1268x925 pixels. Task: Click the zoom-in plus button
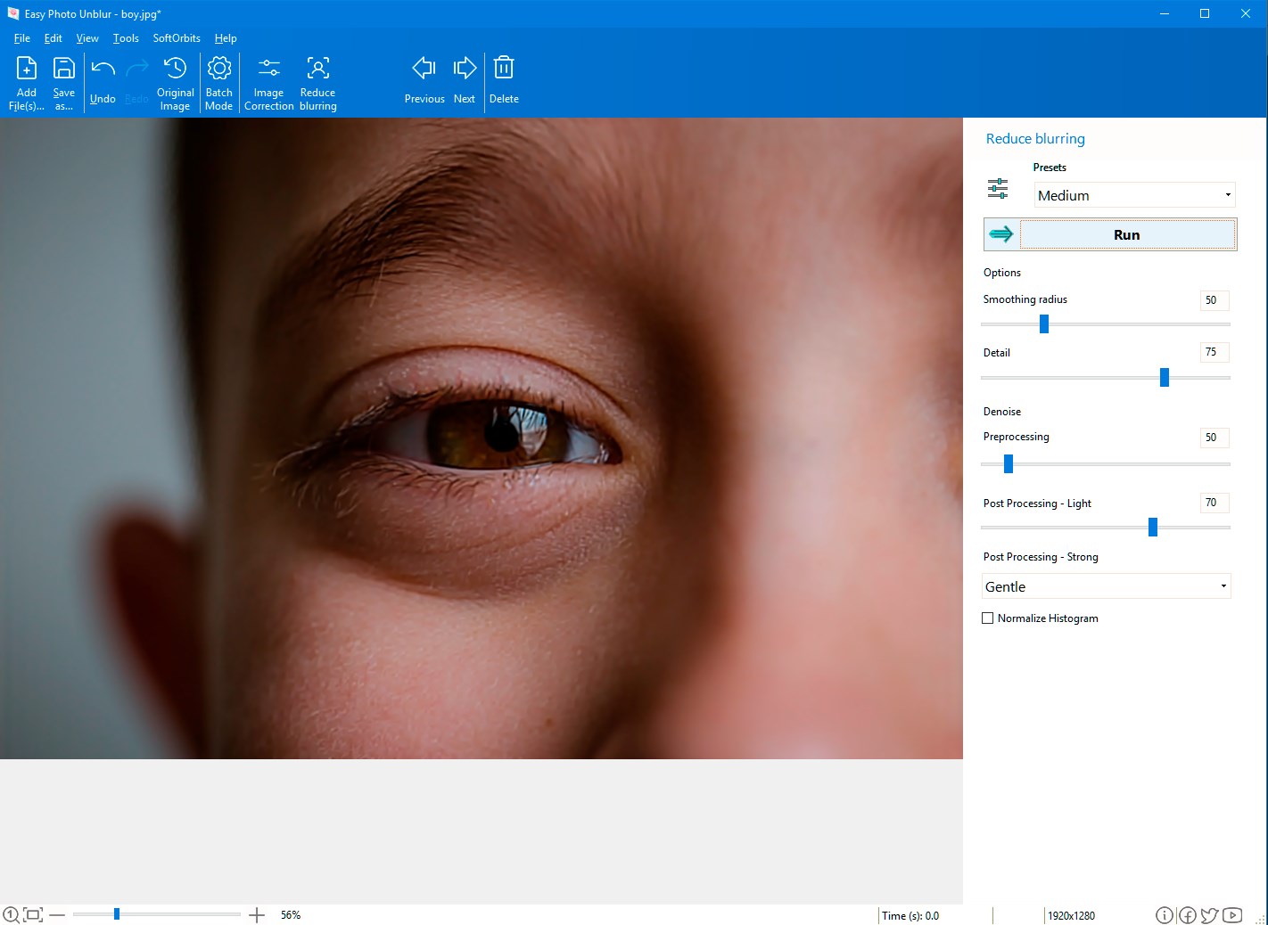tap(257, 914)
